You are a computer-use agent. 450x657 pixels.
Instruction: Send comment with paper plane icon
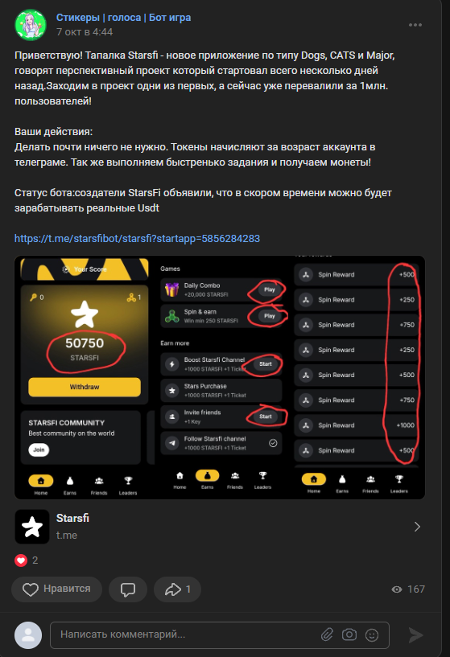[415, 634]
